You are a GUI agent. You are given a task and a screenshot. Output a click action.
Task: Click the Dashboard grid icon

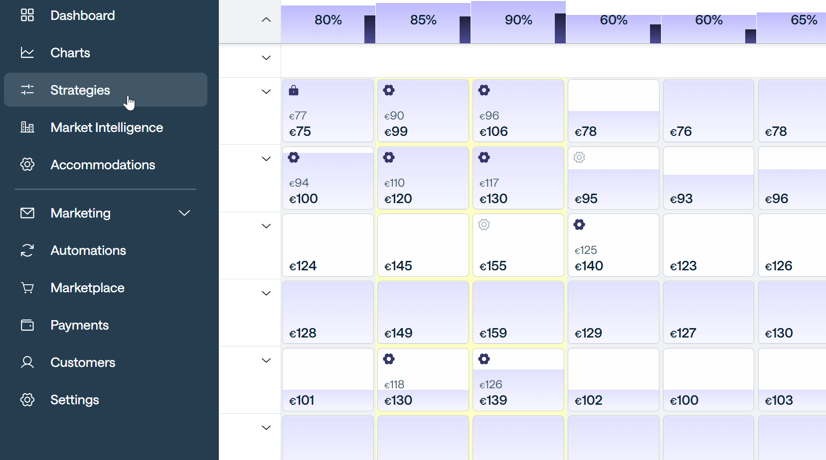[x=27, y=15]
